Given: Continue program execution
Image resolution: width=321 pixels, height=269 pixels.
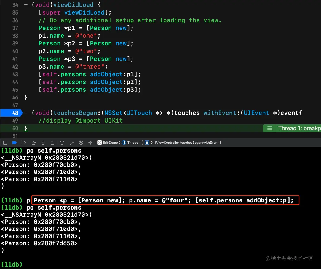Looking at the screenshot, I should (x=24, y=143).
